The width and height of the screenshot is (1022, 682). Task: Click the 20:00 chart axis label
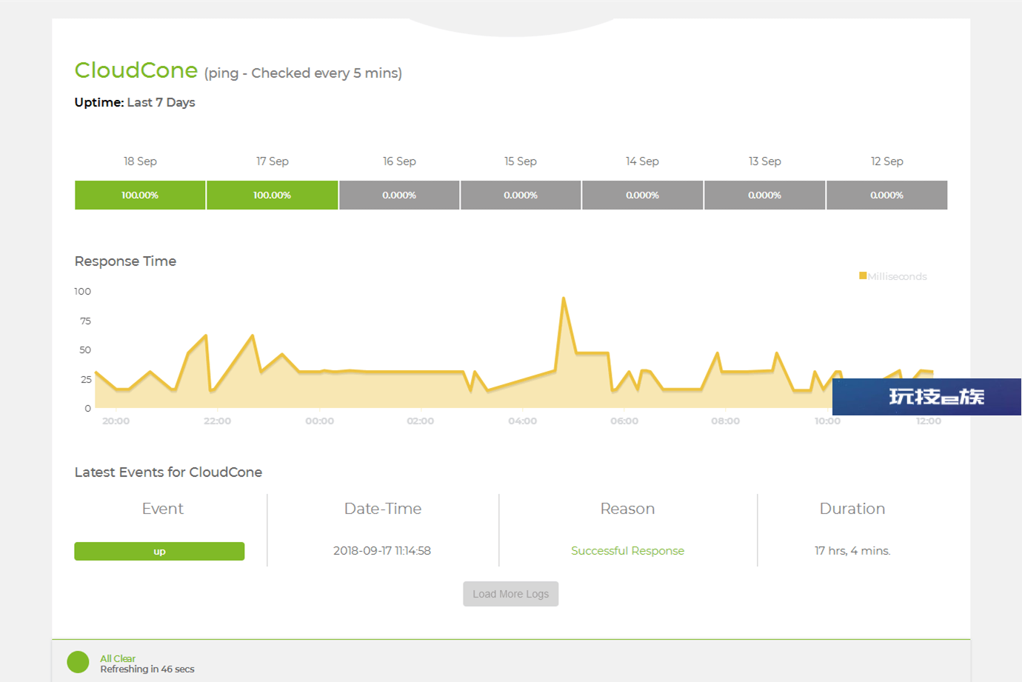pos(116,421)
